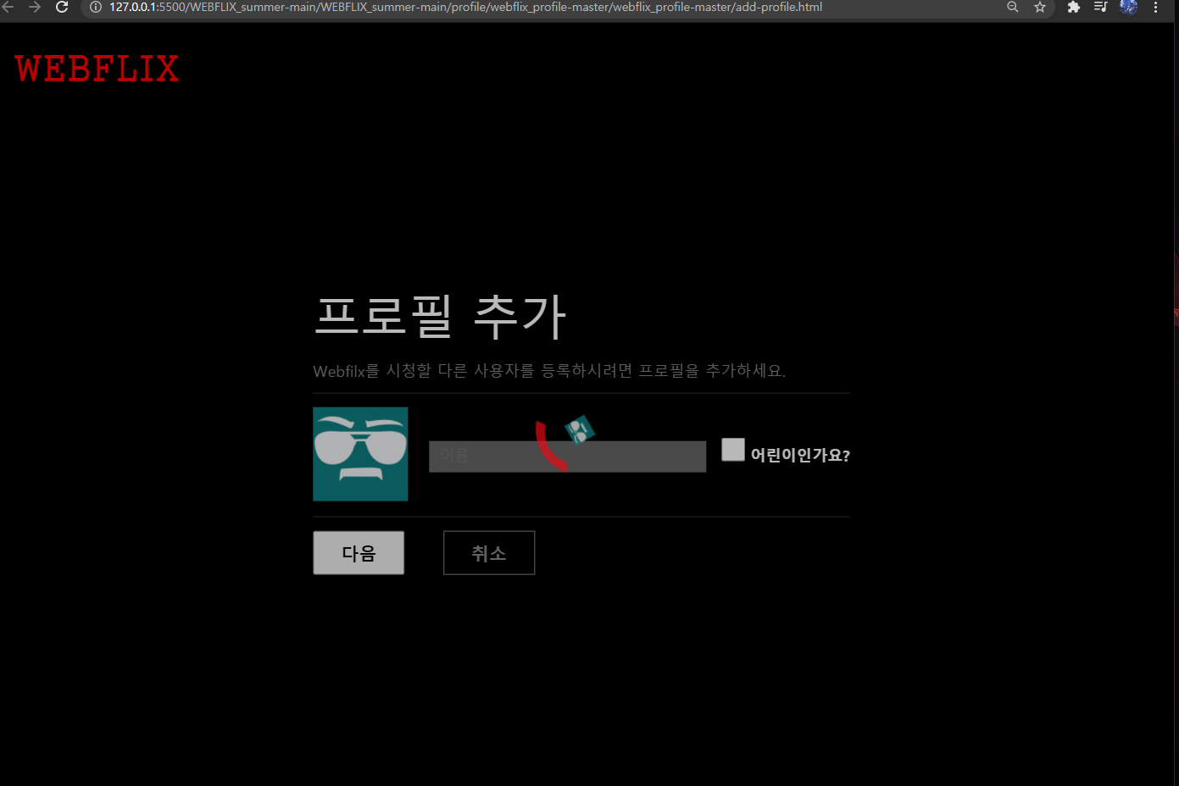1179x786 pixels.
Task: Click the 프로필 추가 heading
Action: (442, 315)
